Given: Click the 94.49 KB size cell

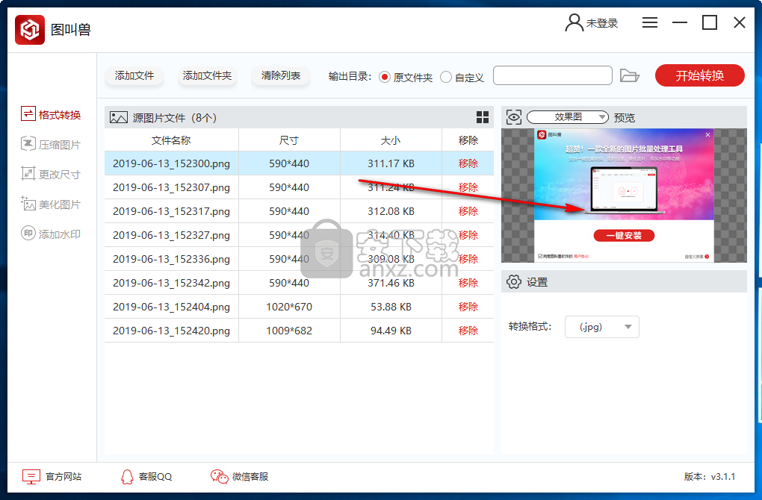Looking at the screenshot, I should 391,331.
